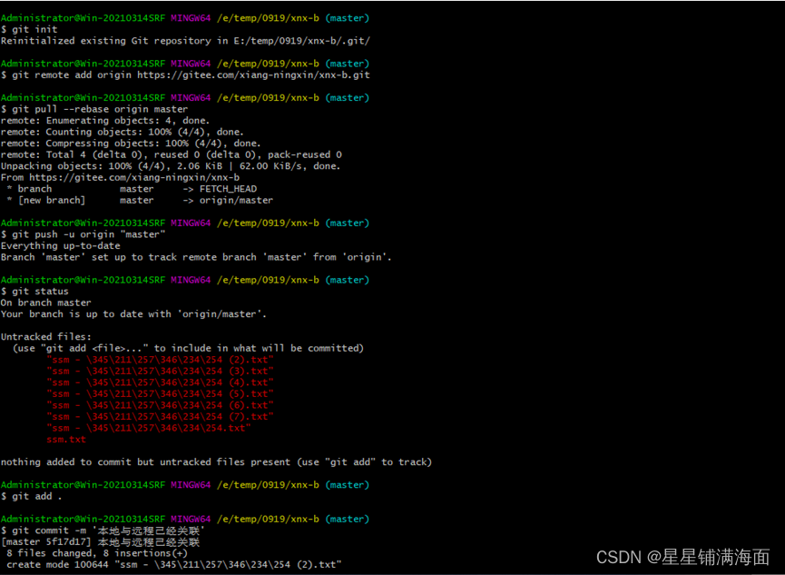Click the untracked file ending '(5).txt' in red
The width and height of the screenshot is (785, 575).
[161, 394]
